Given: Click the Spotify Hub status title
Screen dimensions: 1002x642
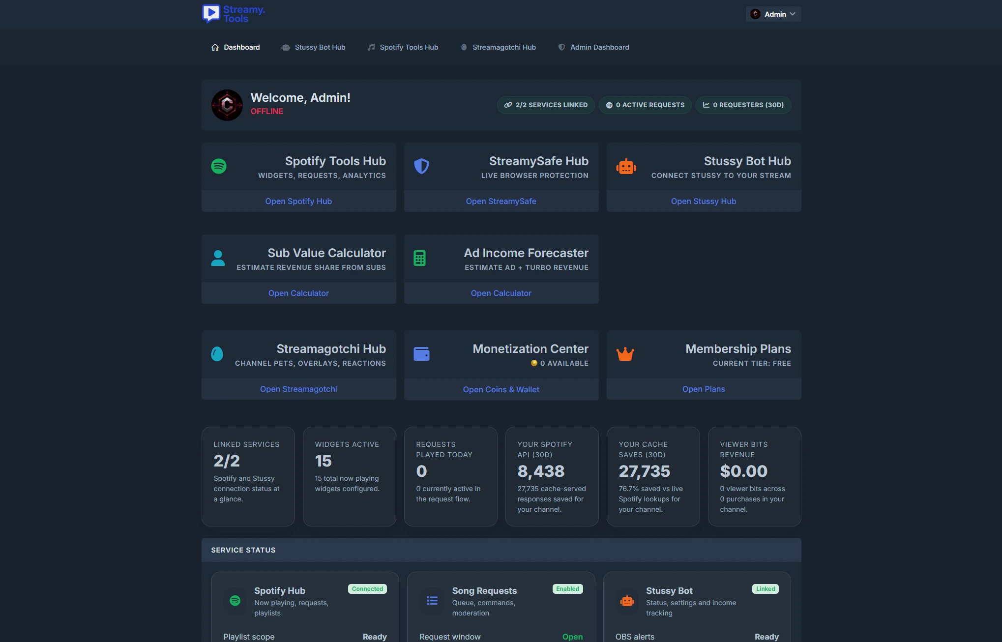Looking at the screenshot, I should 280,591.
